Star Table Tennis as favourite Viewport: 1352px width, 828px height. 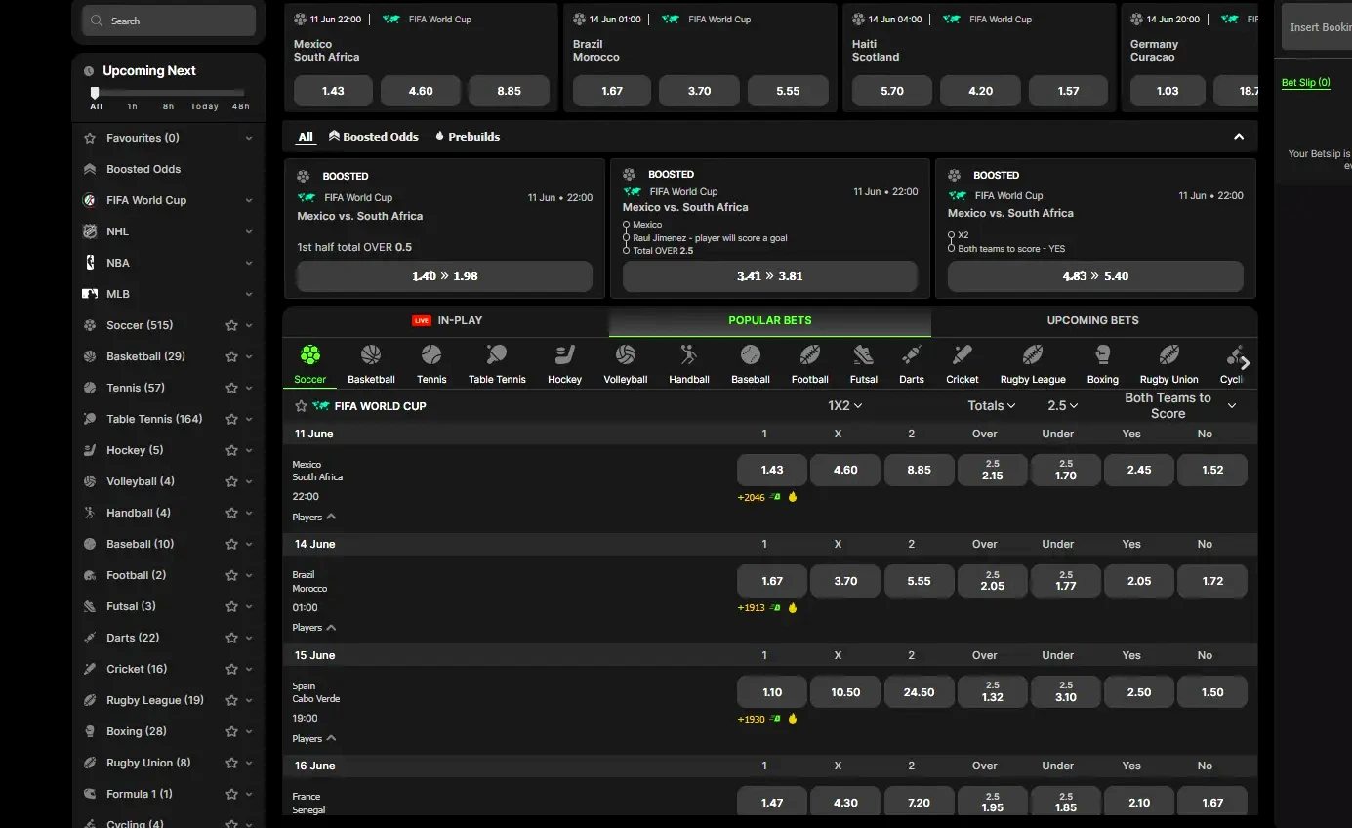[231, 419]
